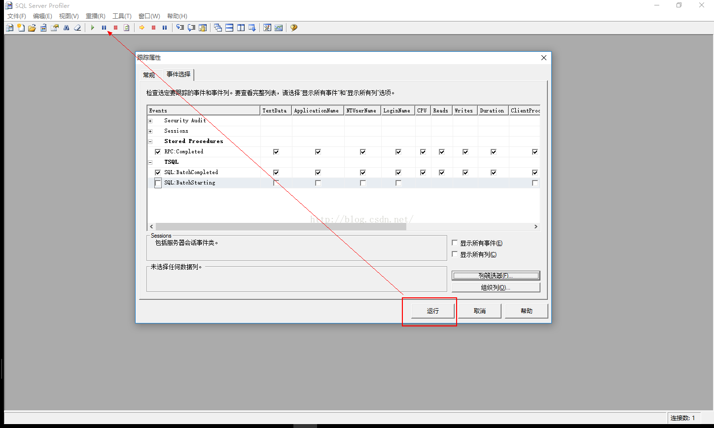Click the 组织列 button

tap(496, 287)
